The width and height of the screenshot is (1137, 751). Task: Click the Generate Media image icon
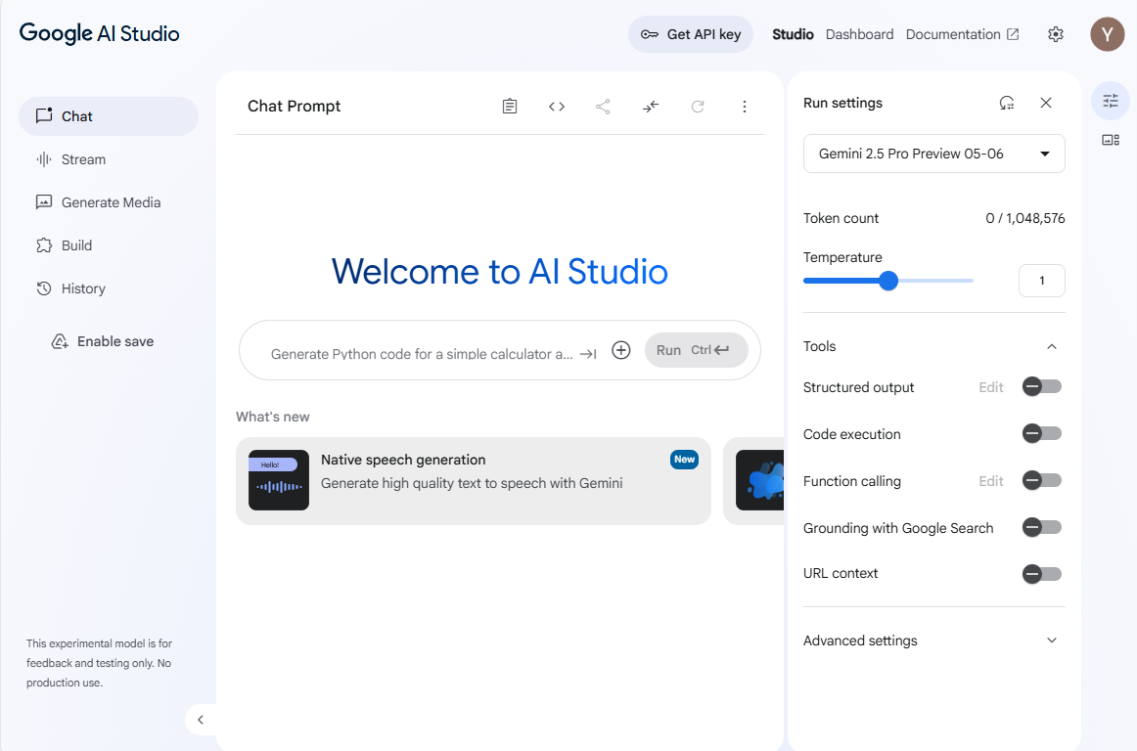coord(44,202)
